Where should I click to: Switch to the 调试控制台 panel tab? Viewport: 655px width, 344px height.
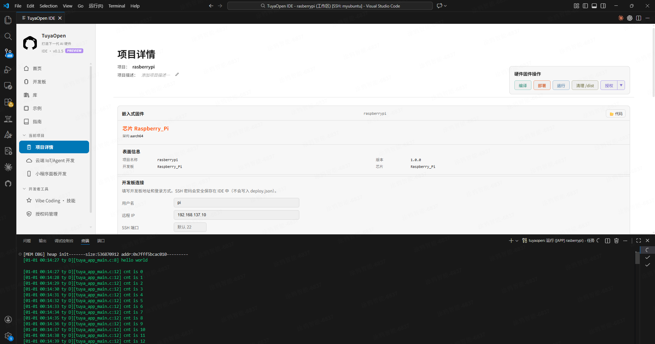pos(64,241)
